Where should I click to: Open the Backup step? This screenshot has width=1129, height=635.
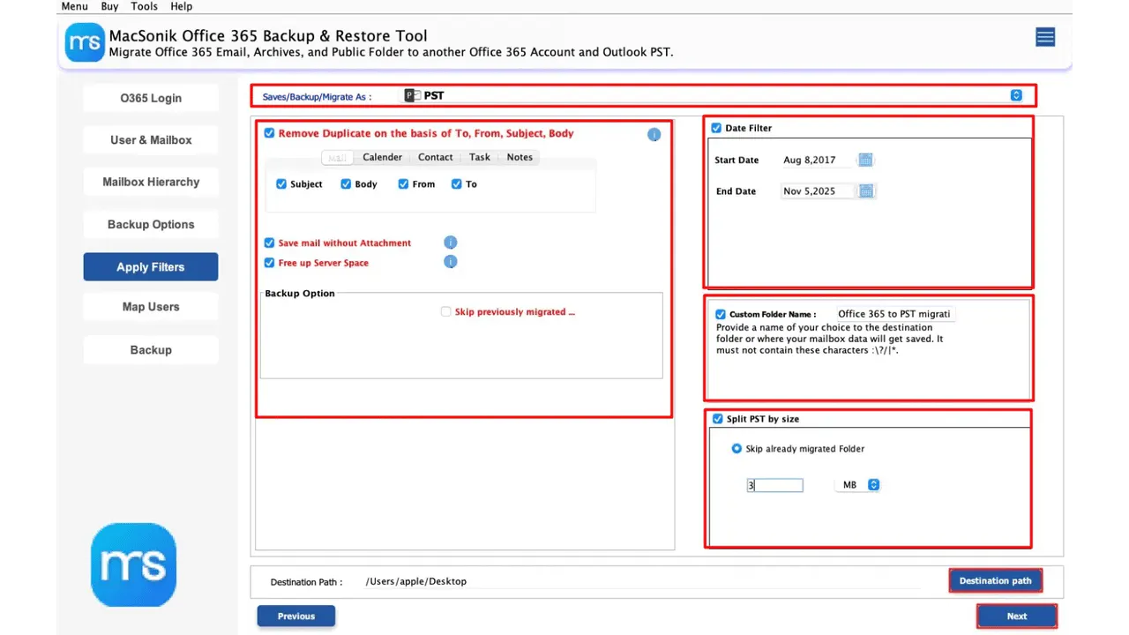point(151,350)
